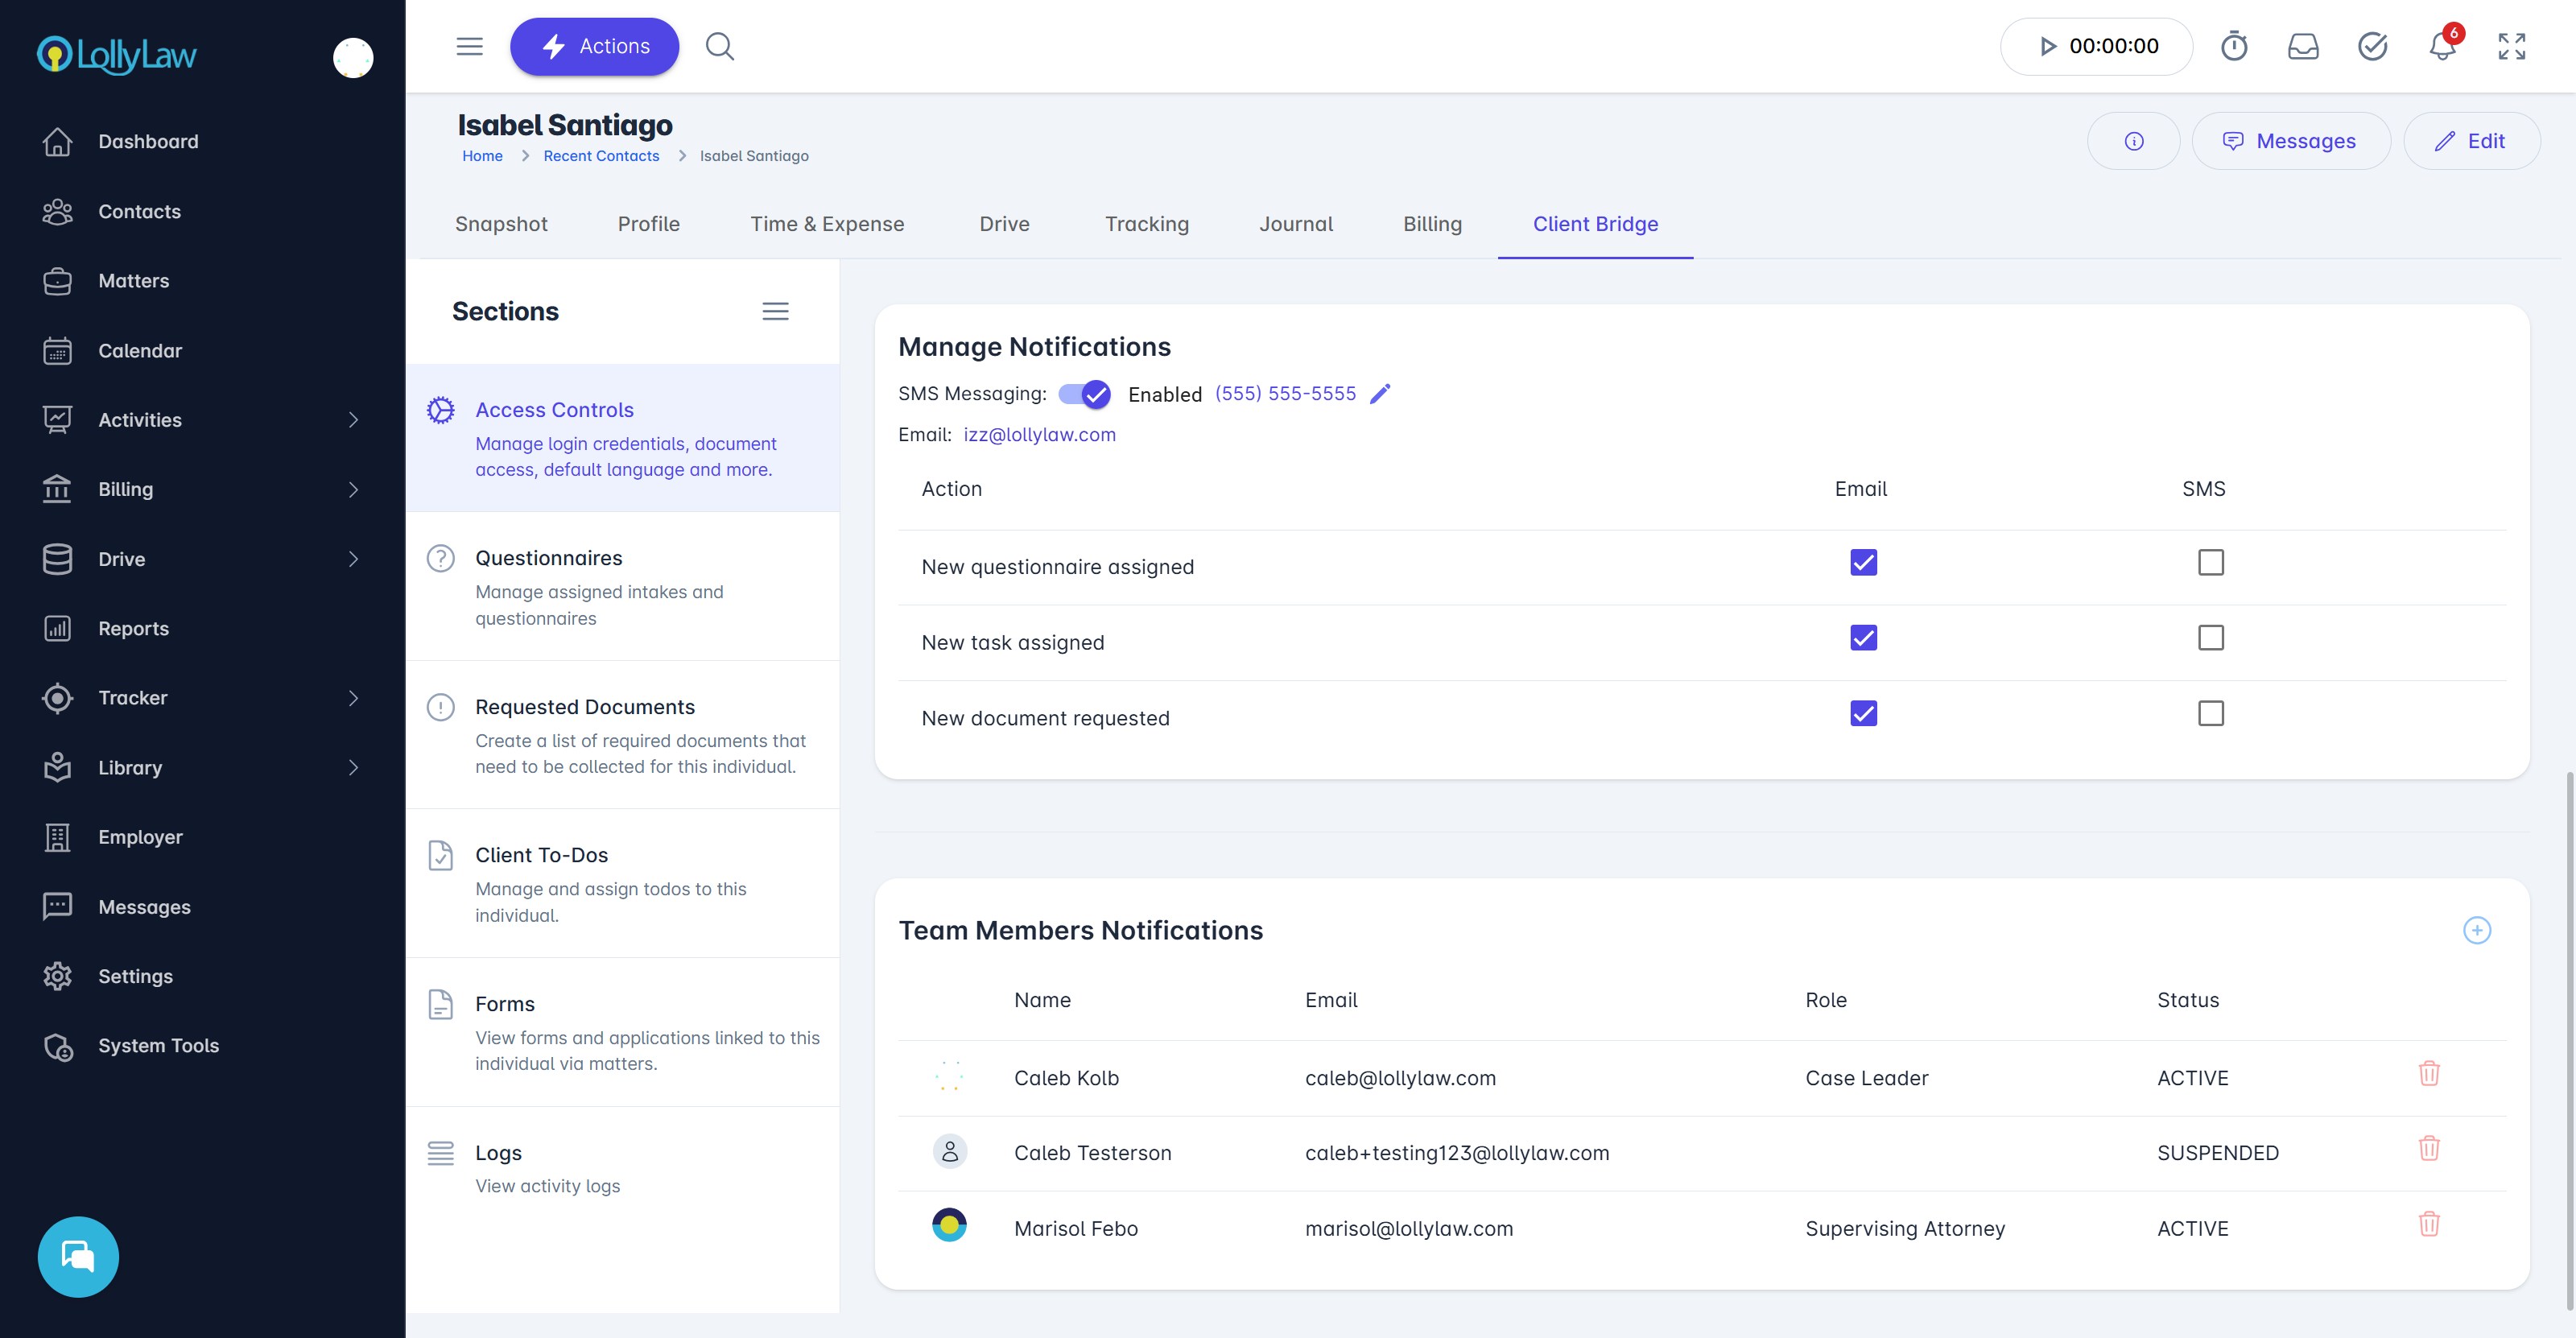Click the search magnifier icon
The width and height of the screenshot is (2576, 1338).
[x=720, y=47]
